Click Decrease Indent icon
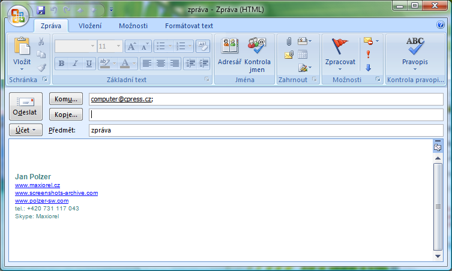The image size is (452, 271). [190, 64]
